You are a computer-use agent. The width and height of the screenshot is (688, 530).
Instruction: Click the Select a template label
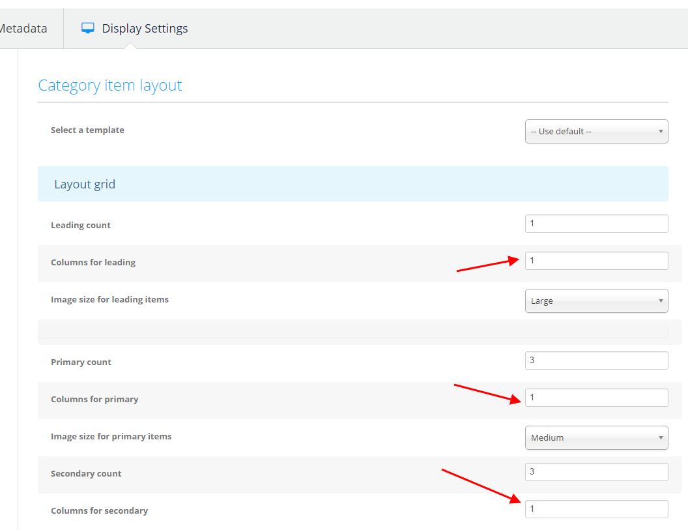87,130
